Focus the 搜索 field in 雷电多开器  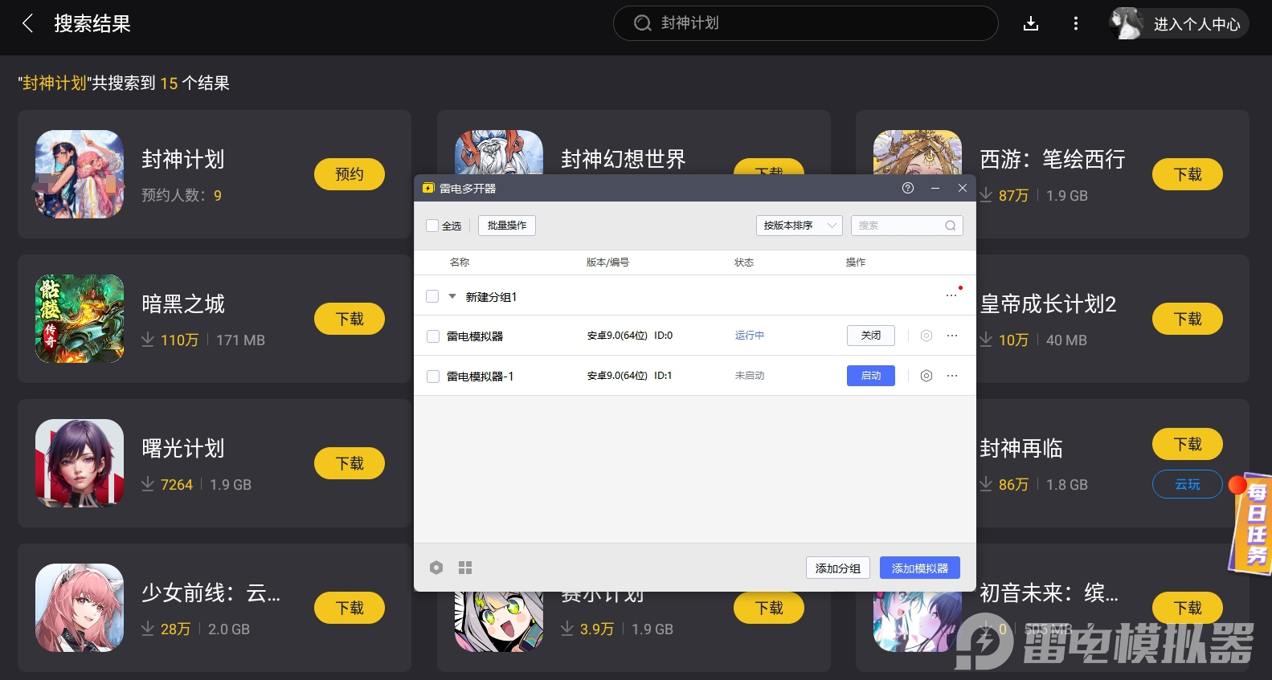(906, 226)
